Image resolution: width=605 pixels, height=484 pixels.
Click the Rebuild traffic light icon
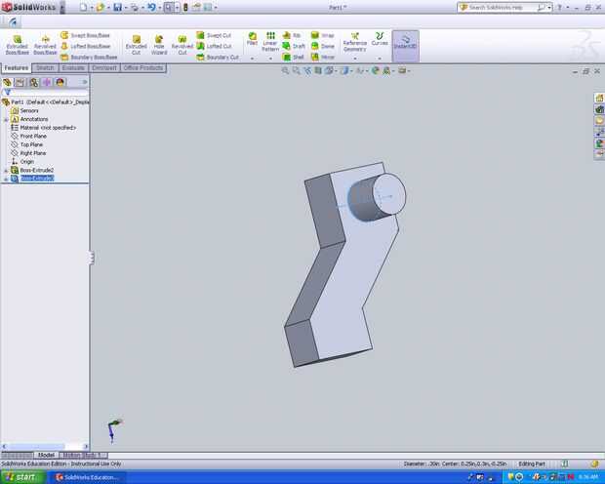click(185, 8)
